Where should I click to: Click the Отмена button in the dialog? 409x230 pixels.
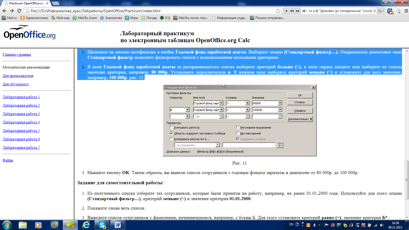[x=300, y=102]
